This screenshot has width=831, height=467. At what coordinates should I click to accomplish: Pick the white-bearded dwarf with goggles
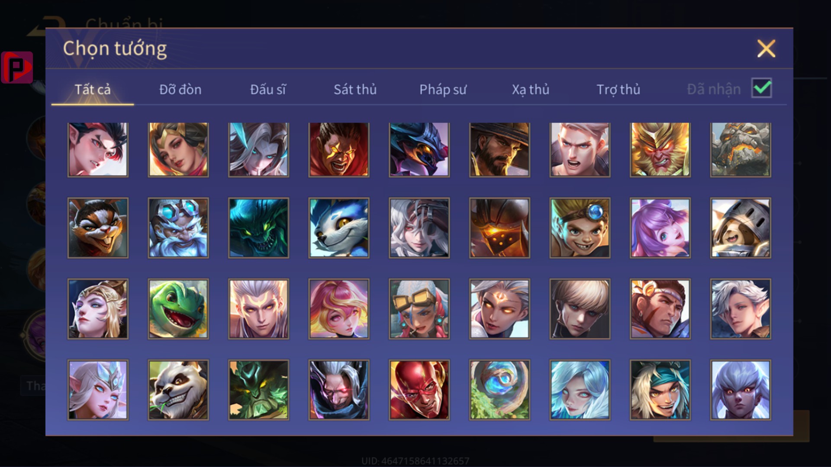[x=178, y=228]
